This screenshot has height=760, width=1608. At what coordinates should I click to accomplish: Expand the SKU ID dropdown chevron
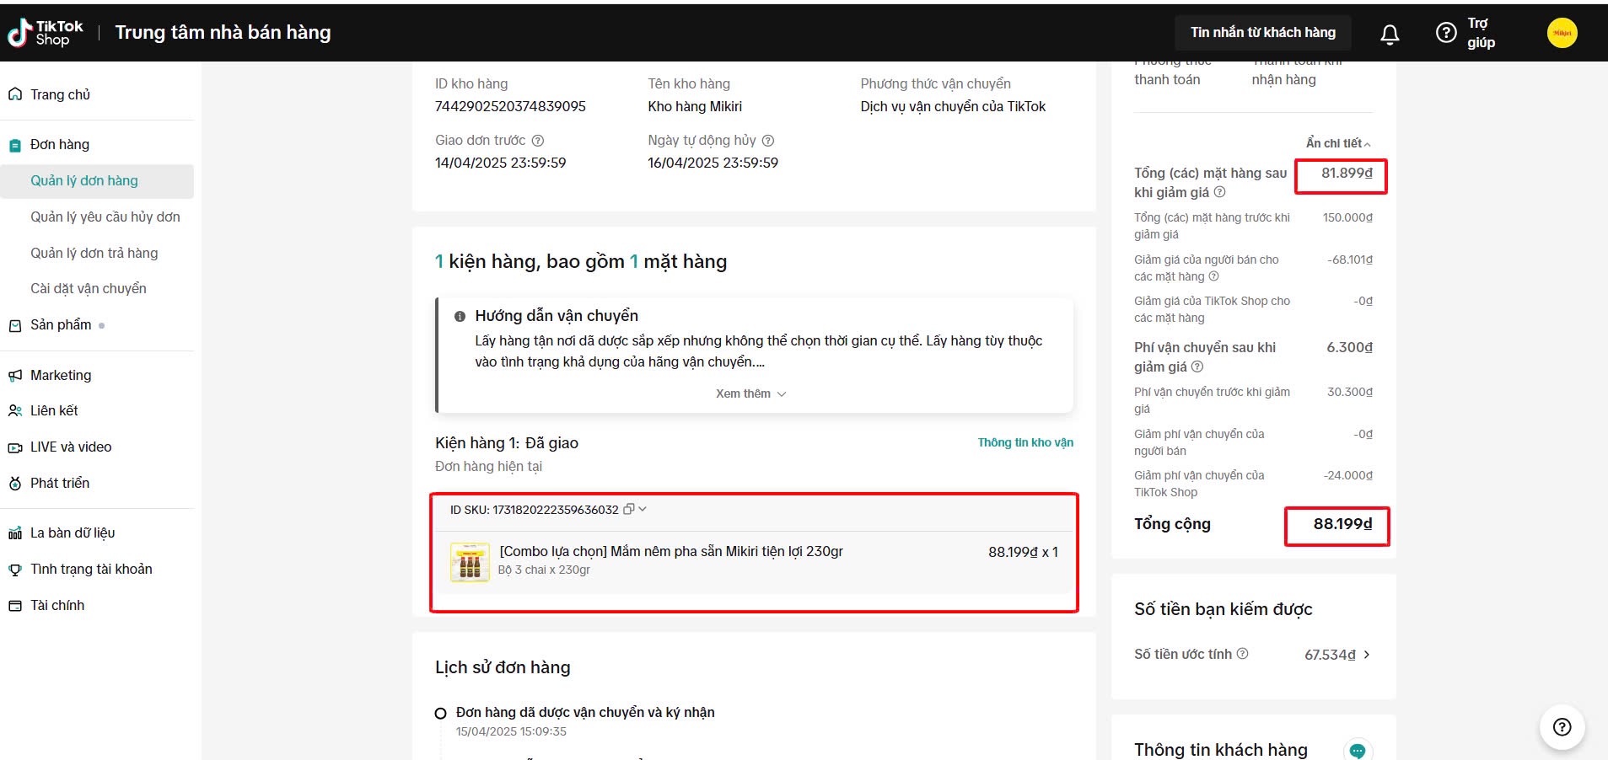[643, 509]
